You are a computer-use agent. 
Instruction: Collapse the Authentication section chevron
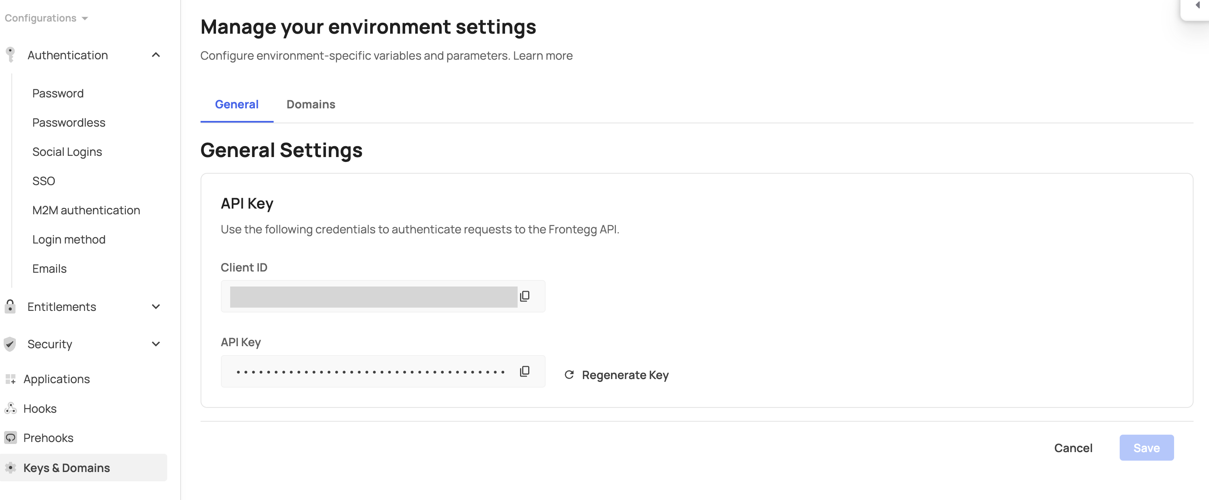tap(156, 55)
